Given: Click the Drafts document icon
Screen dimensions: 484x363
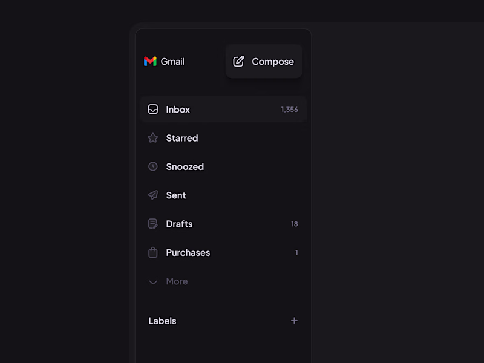Looking at the screenshot, I should pyautogui.click(x=153, y=224).
